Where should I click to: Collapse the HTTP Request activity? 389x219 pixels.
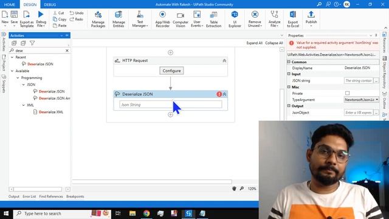[x=224, y=61]
